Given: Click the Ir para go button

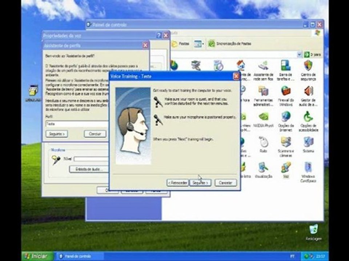Looking at the screenshot, I should (312, 54).
